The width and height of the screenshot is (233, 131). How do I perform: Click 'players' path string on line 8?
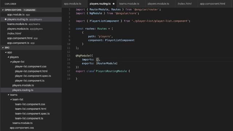point(104,36)
